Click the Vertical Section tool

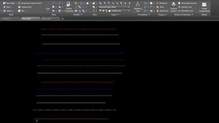click(x=173, y=7)
